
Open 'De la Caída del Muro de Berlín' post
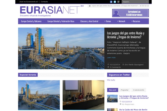pyautogui.click(x=133, y=110)
